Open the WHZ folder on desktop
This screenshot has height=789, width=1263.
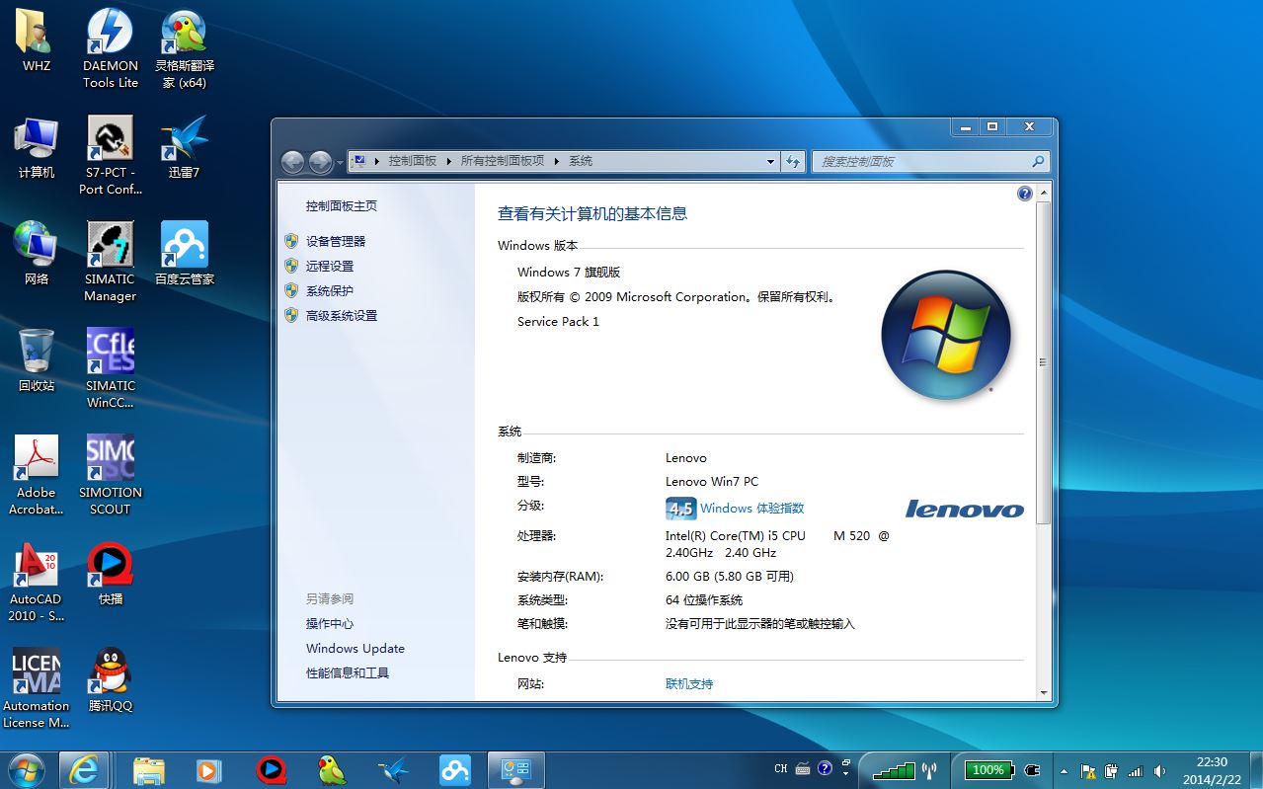(37, 40)
